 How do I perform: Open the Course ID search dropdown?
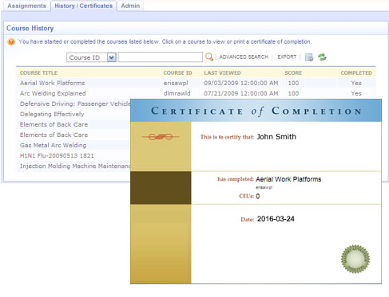91,57
